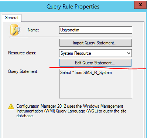The image size is (147, 138).
Task: Click the System Resource value text
Action: click(x=76, y=53)
